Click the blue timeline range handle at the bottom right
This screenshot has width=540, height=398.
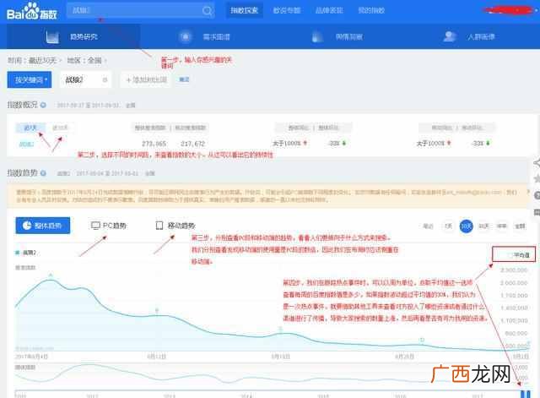point(525,394)
